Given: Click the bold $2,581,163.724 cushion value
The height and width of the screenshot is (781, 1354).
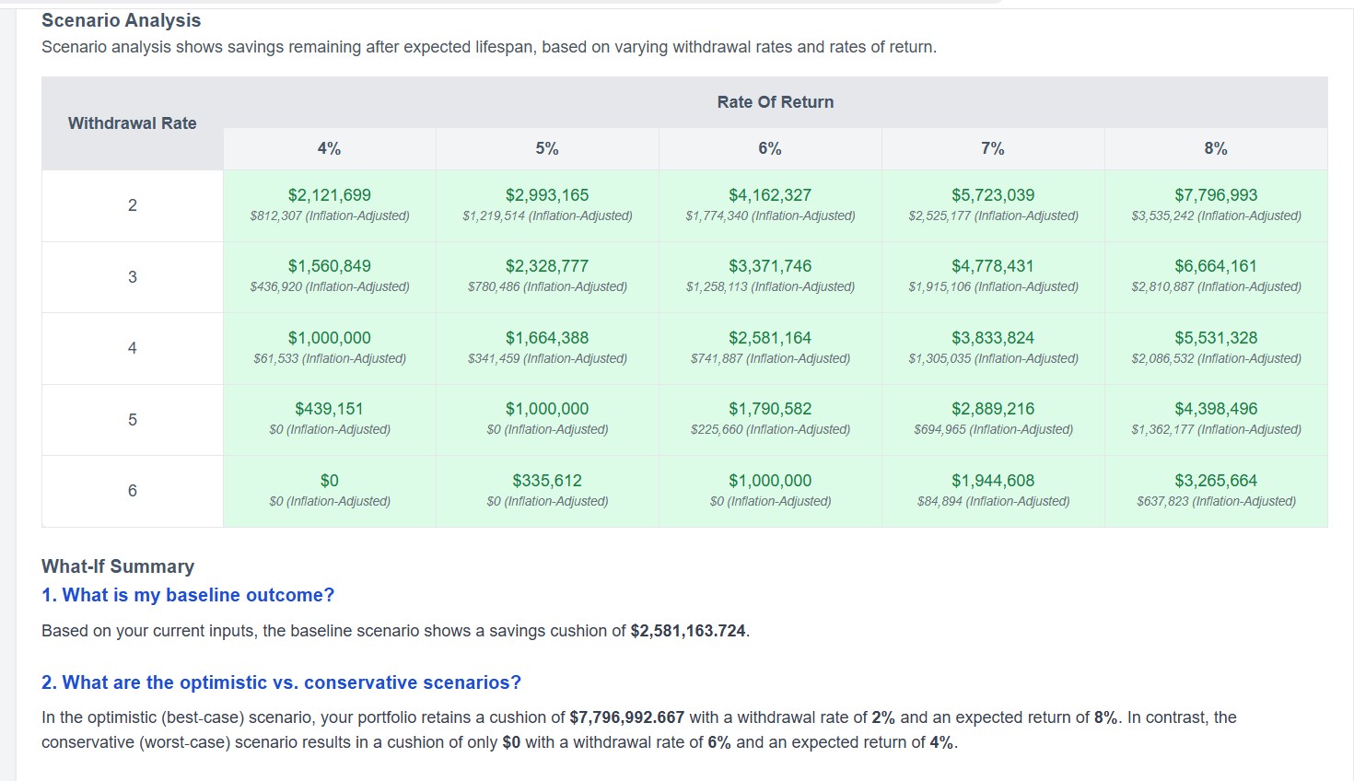Looking at the screenshot, I should (x=688, y=631).
